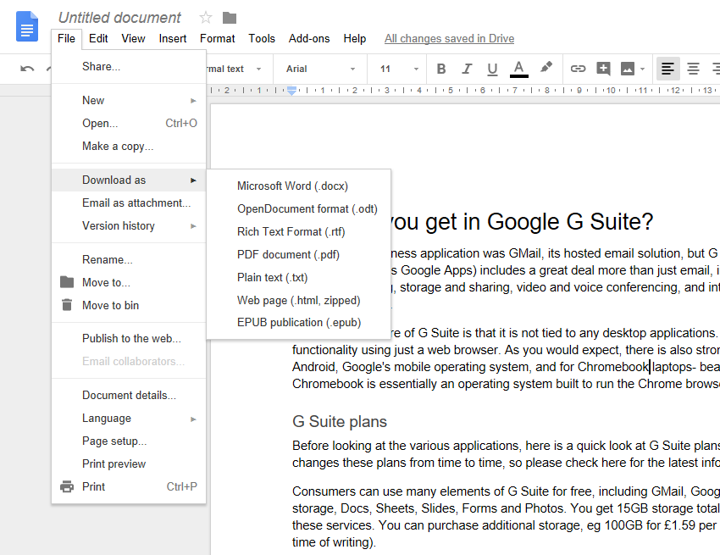720x555 pixels.
Task: Click the Google Docs home icon
Action: click(x=27, y=26)
